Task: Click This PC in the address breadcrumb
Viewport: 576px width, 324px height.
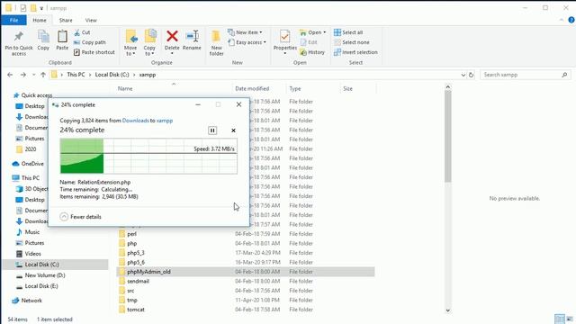Action: (76, 75)
